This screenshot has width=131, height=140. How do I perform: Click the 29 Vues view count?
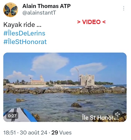(61, 133)
